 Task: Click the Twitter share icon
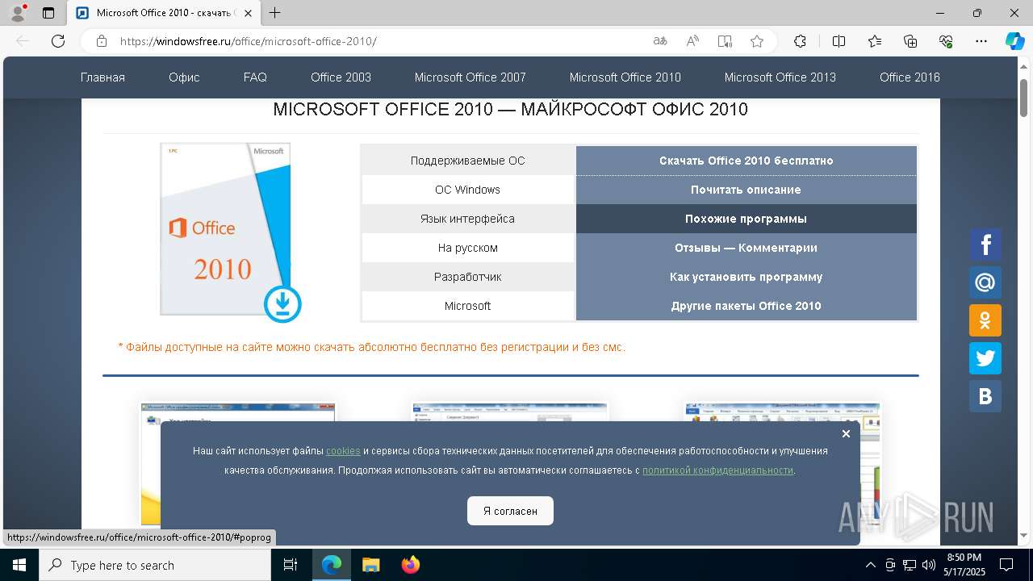985,358
